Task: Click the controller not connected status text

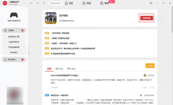Action: point(14,21)
